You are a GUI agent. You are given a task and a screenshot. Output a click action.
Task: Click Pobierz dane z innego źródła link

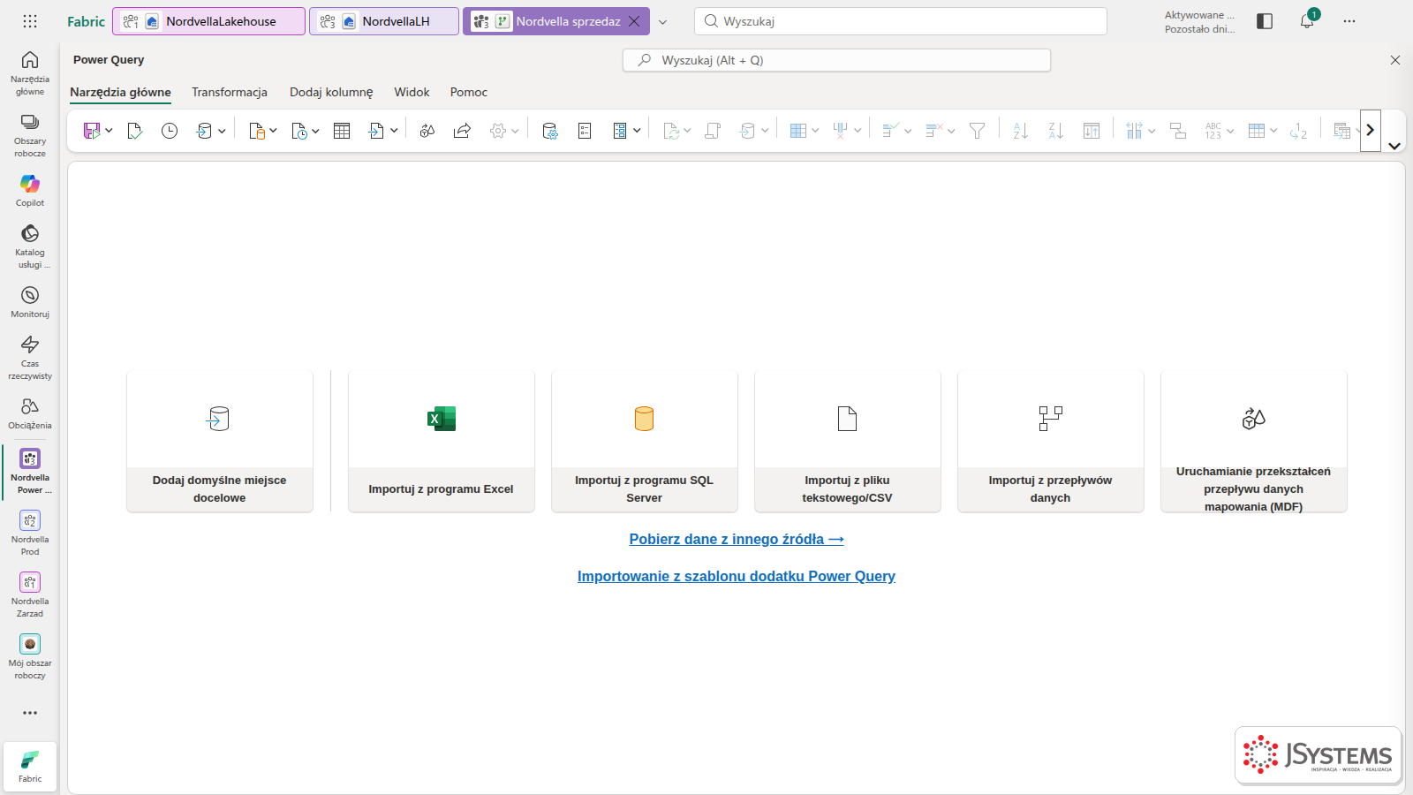(x=737, y=539)
